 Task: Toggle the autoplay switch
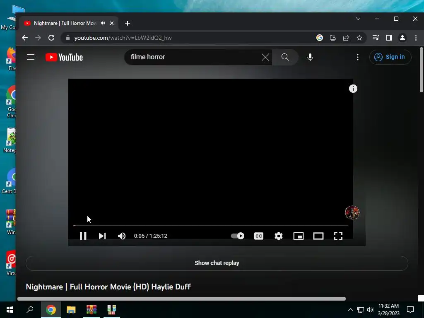[237, 236]
